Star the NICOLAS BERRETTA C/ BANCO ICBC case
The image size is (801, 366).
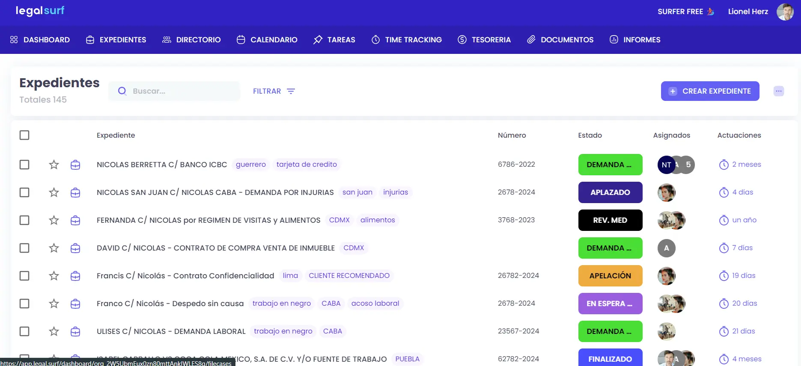point(54,165)
